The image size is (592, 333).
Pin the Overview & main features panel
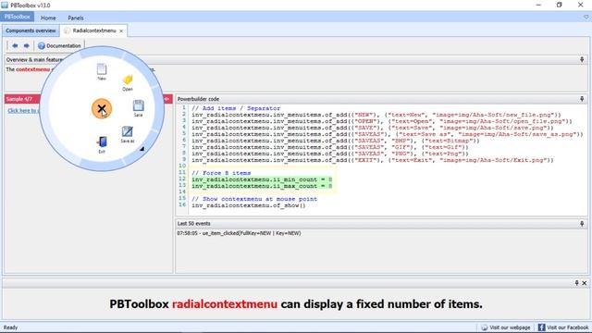click(x=582, y=59)
